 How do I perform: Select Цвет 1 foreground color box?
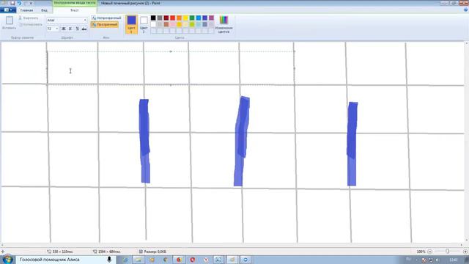coord(131,24)
